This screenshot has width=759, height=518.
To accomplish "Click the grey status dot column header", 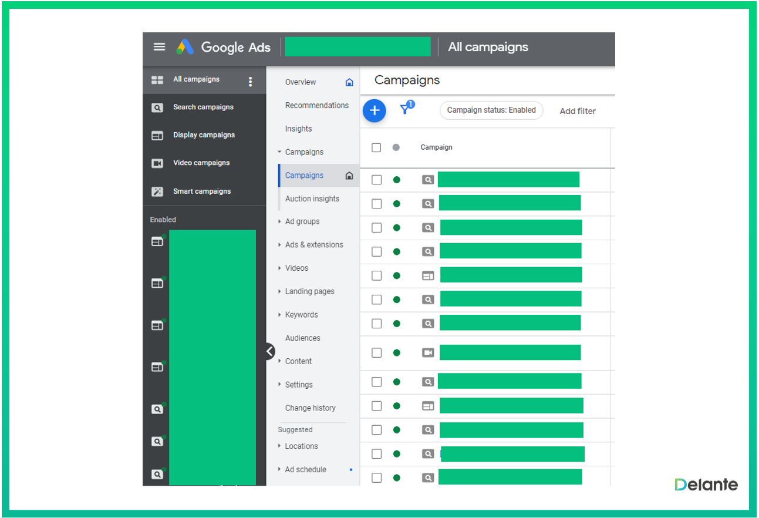I will click(396, 147).
